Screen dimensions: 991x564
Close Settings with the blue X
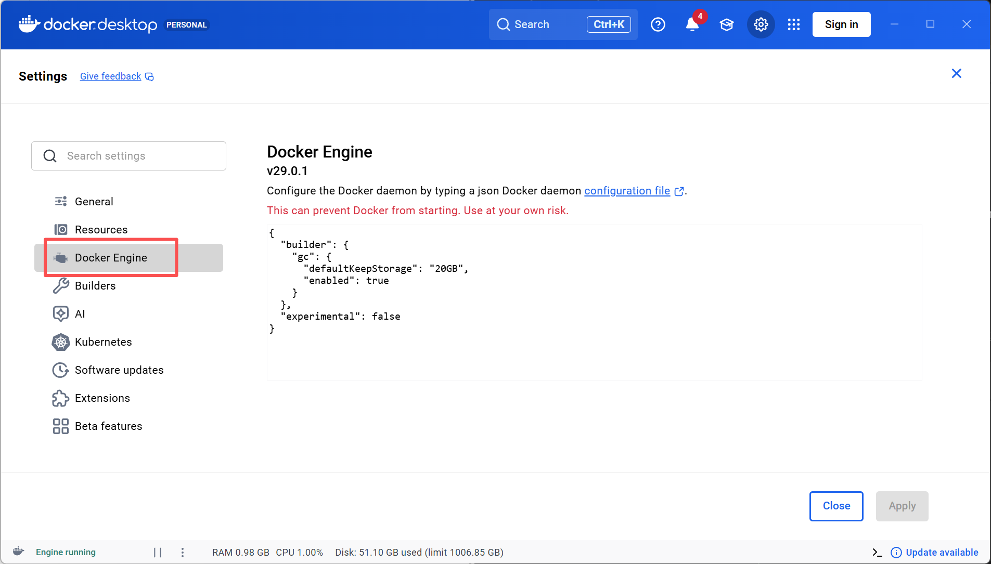pyautogui.click(x=957, y=73)
